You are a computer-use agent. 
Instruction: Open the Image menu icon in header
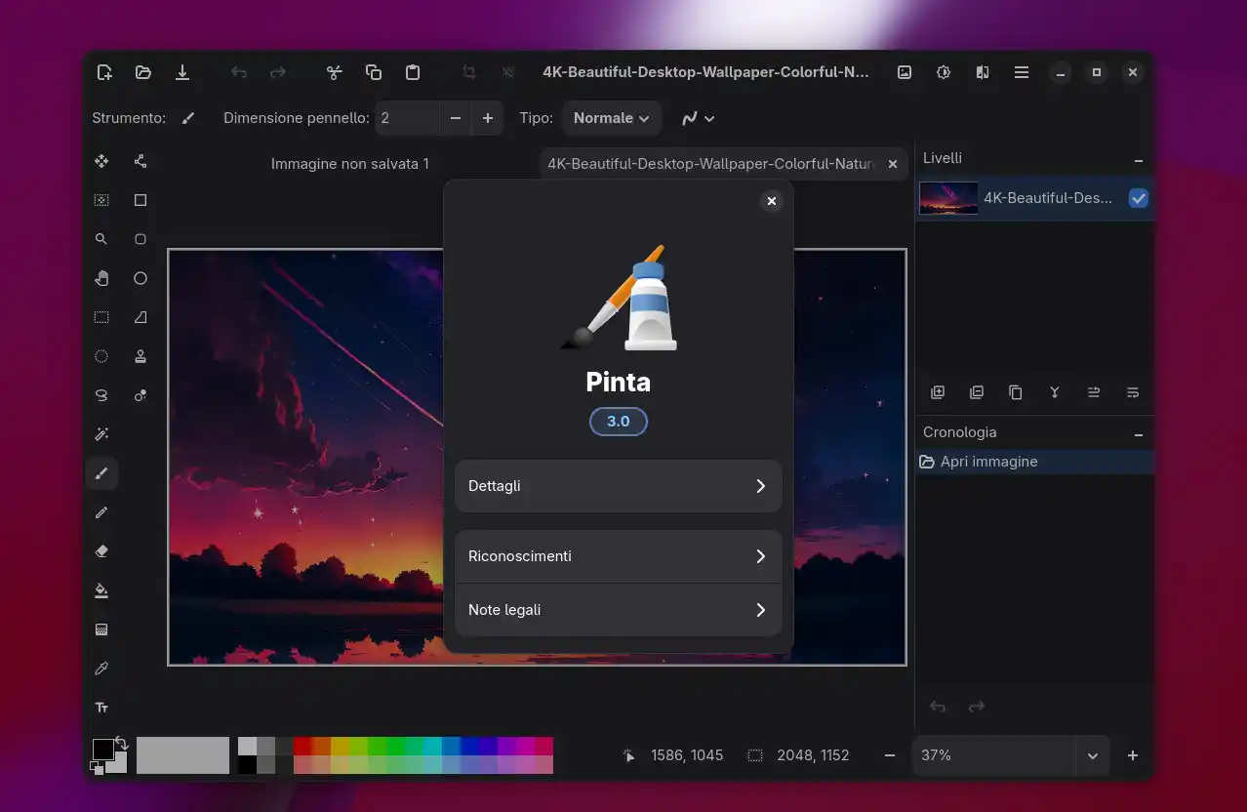[x=905, y=72]
